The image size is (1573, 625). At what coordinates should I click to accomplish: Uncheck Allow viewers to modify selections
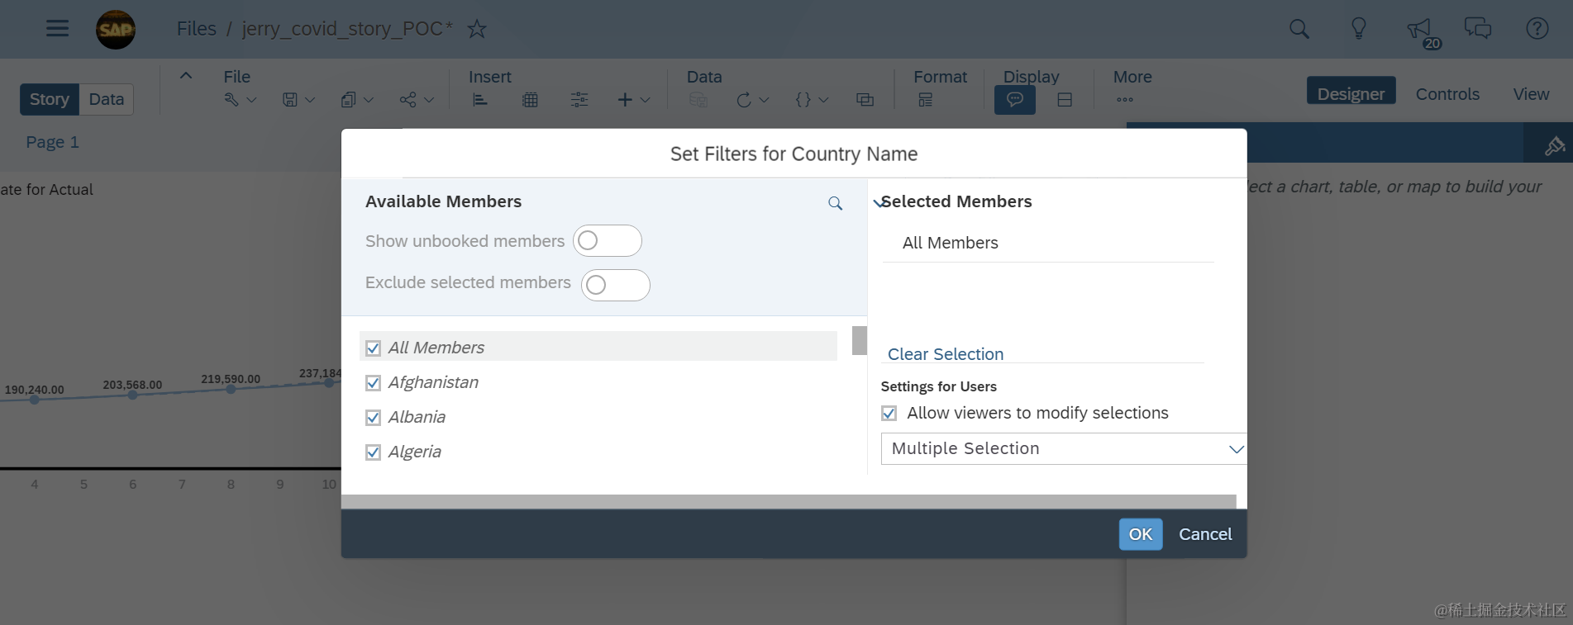pyautogui.click(x=889, y=414)
